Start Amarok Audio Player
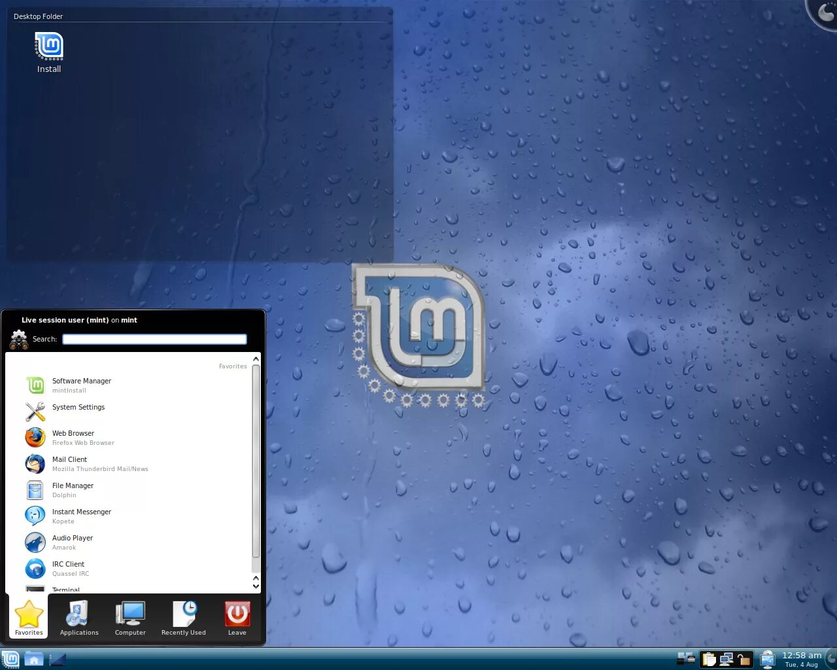 tap(136, 542)
